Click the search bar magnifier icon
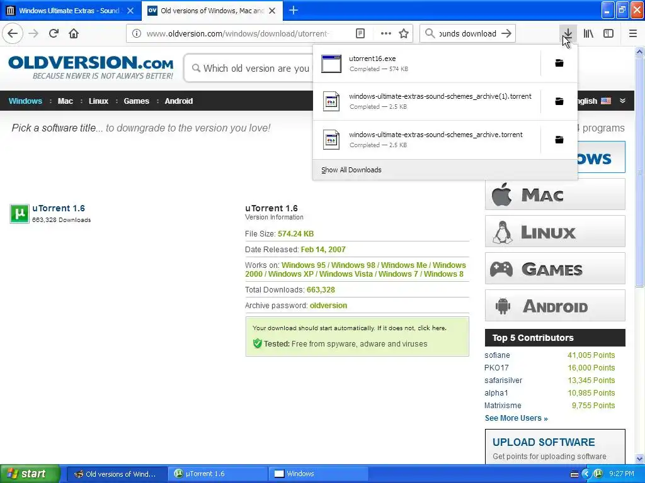This screenshot has width=645, height=483. (x=430, y=33)
